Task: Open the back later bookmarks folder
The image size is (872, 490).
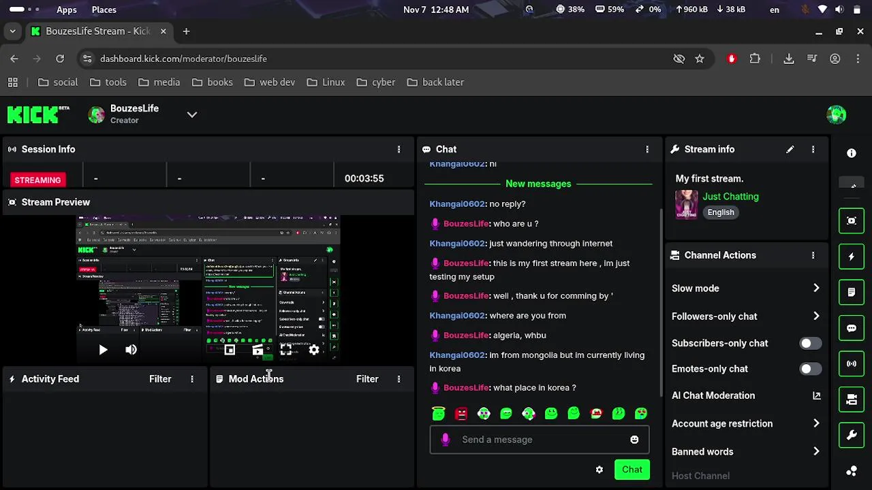Action: click(435, 82)
